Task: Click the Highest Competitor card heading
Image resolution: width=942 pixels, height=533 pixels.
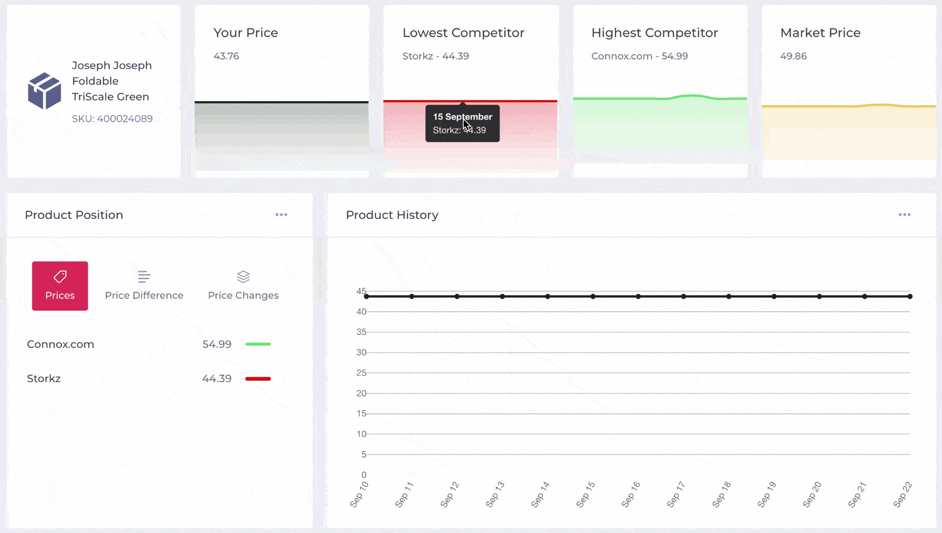Action: point(654,33)
